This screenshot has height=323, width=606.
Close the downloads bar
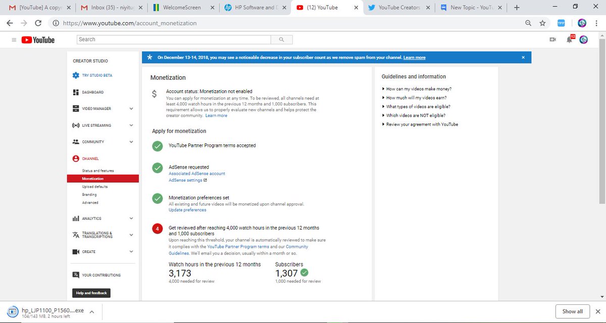coord(597,311)
